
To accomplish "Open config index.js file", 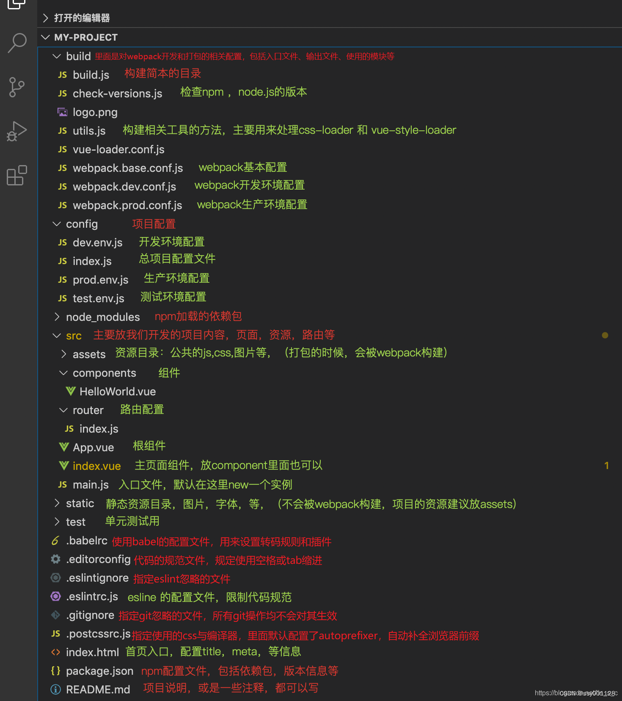I will click(x=92, y=261).
